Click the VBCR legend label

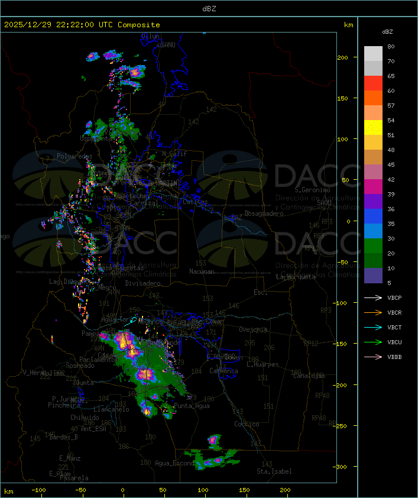pyautogui.click(x=394, y=312)
